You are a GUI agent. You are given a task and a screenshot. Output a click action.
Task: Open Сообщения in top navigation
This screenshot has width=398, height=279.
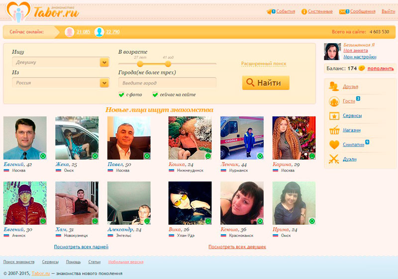(363, 11)
